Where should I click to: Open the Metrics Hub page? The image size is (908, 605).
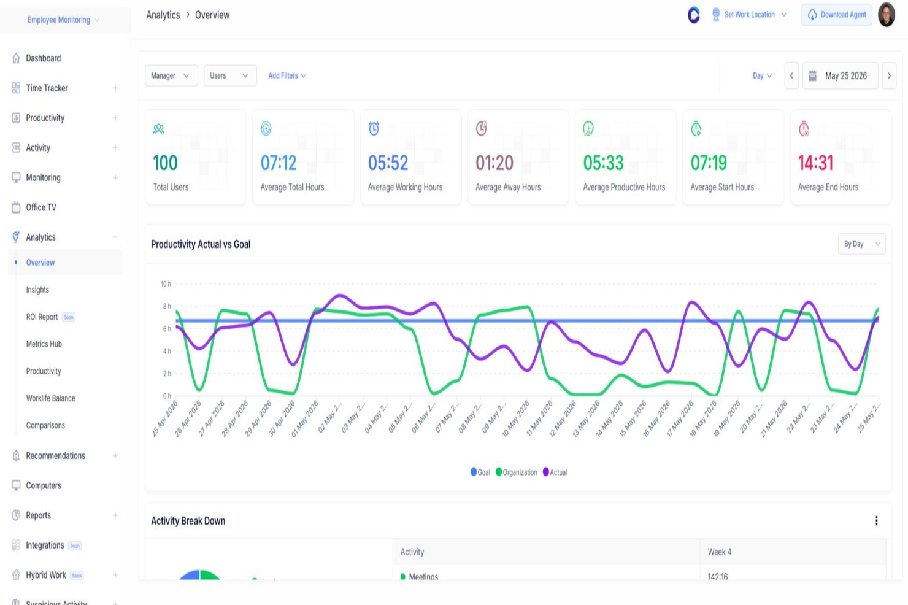pos(44,344)
